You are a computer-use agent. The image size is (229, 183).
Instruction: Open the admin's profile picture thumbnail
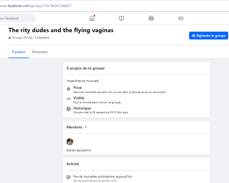pyautogui.click(x=70, y=142)
